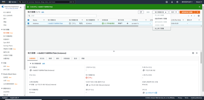Zoom in on the instance state icon
Viewport: 204px width, 100px height.
click(x=80, y=23)
